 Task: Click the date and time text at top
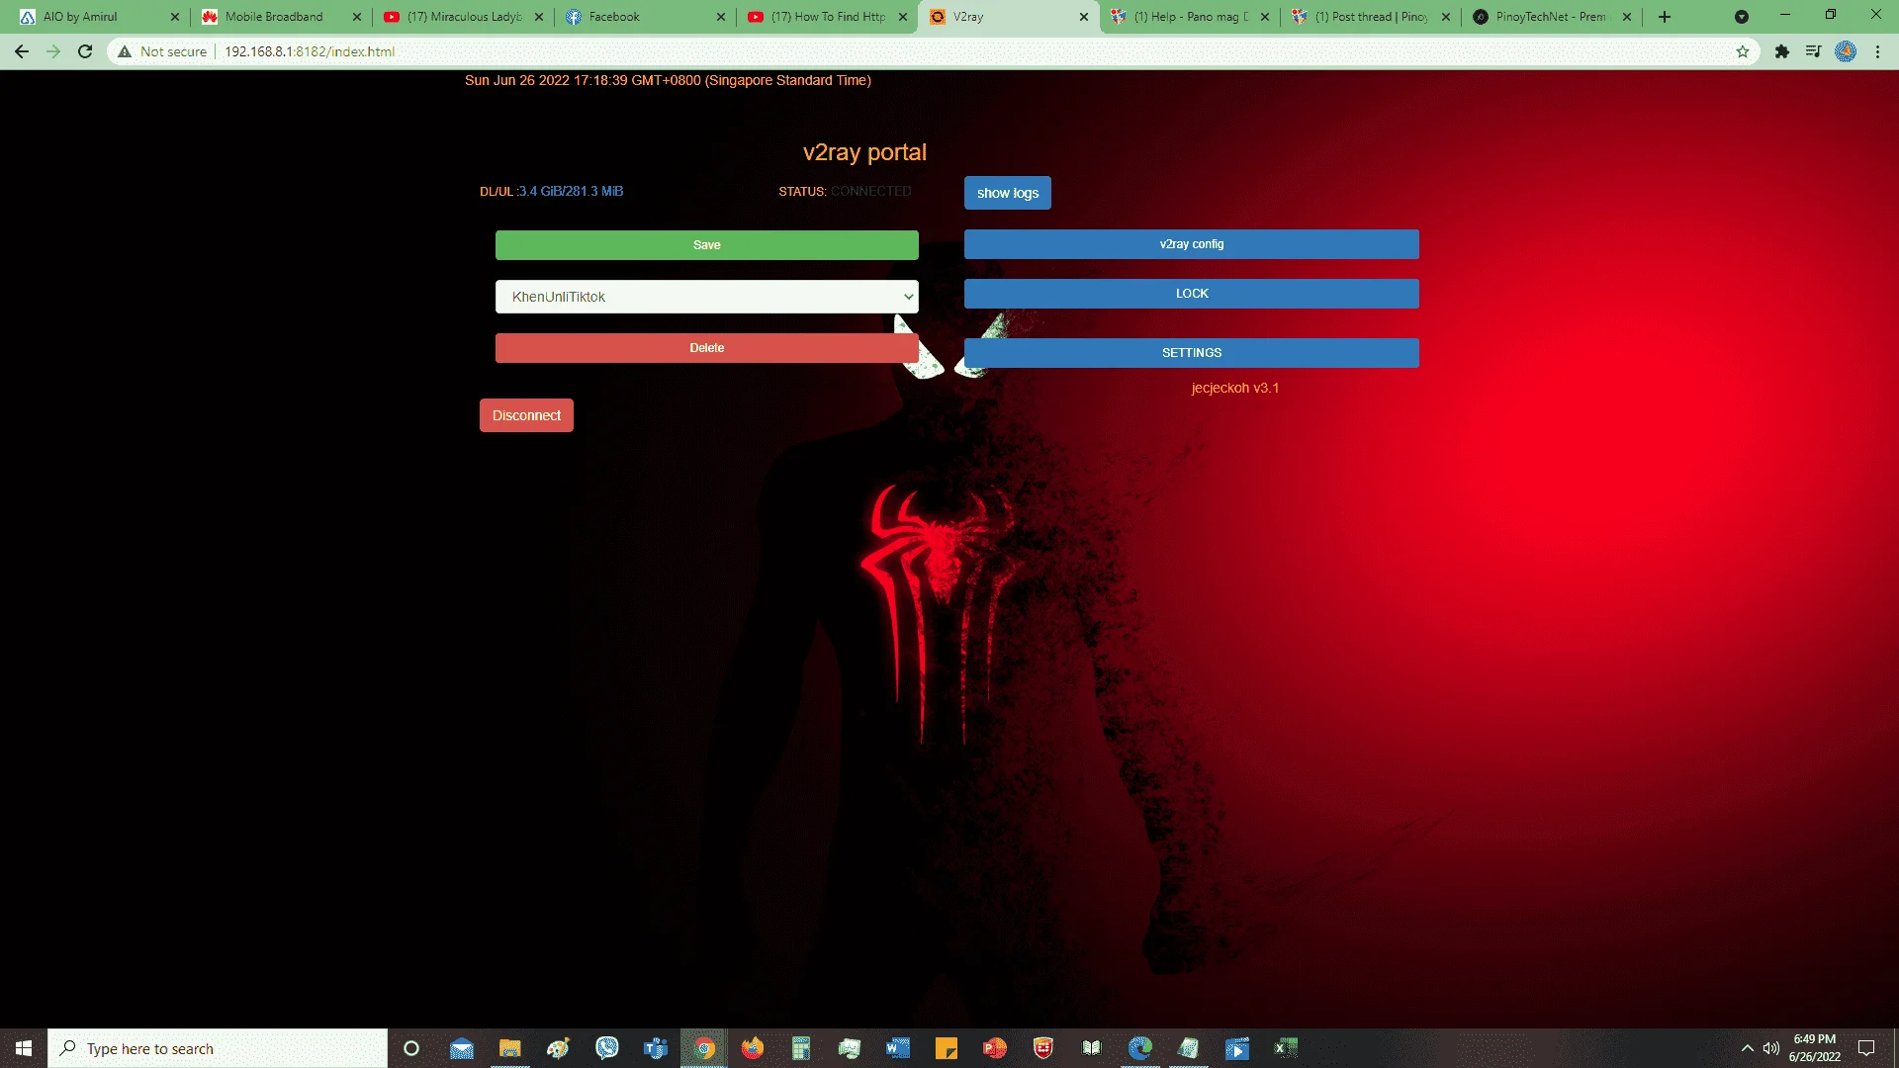(668, 80)
